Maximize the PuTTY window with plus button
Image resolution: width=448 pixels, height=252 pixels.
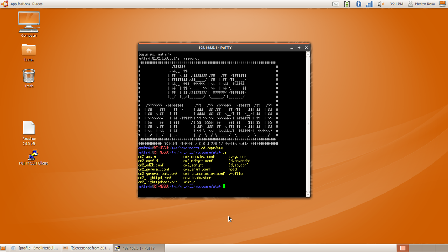click(x=299, y=48)
